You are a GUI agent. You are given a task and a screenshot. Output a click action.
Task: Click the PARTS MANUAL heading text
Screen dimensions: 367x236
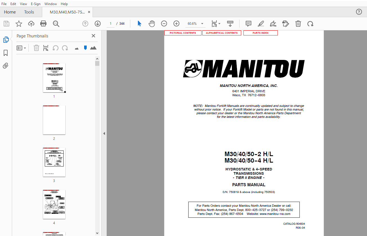pos(249,185)
